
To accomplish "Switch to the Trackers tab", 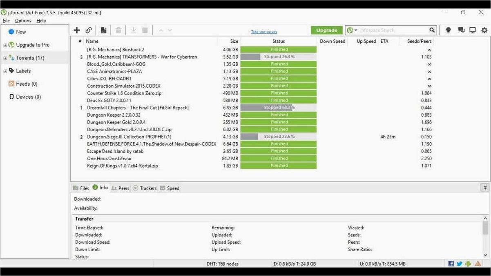I will (x=145, y=188).
